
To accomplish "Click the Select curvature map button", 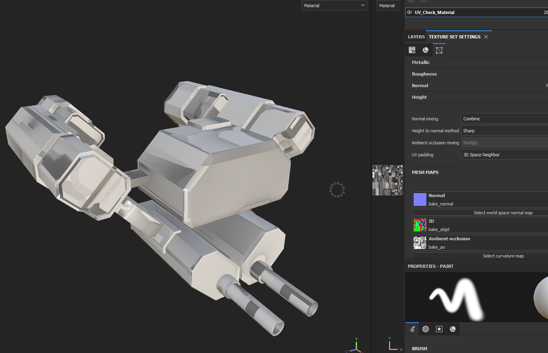I will [x=503, y=256].
